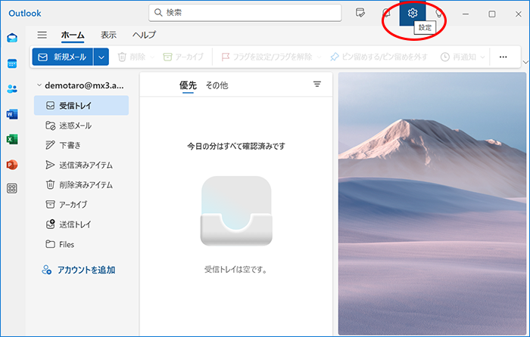
Task: Open Mail in the left app bar
Action: pyautogui.click(x=12, y=38)
